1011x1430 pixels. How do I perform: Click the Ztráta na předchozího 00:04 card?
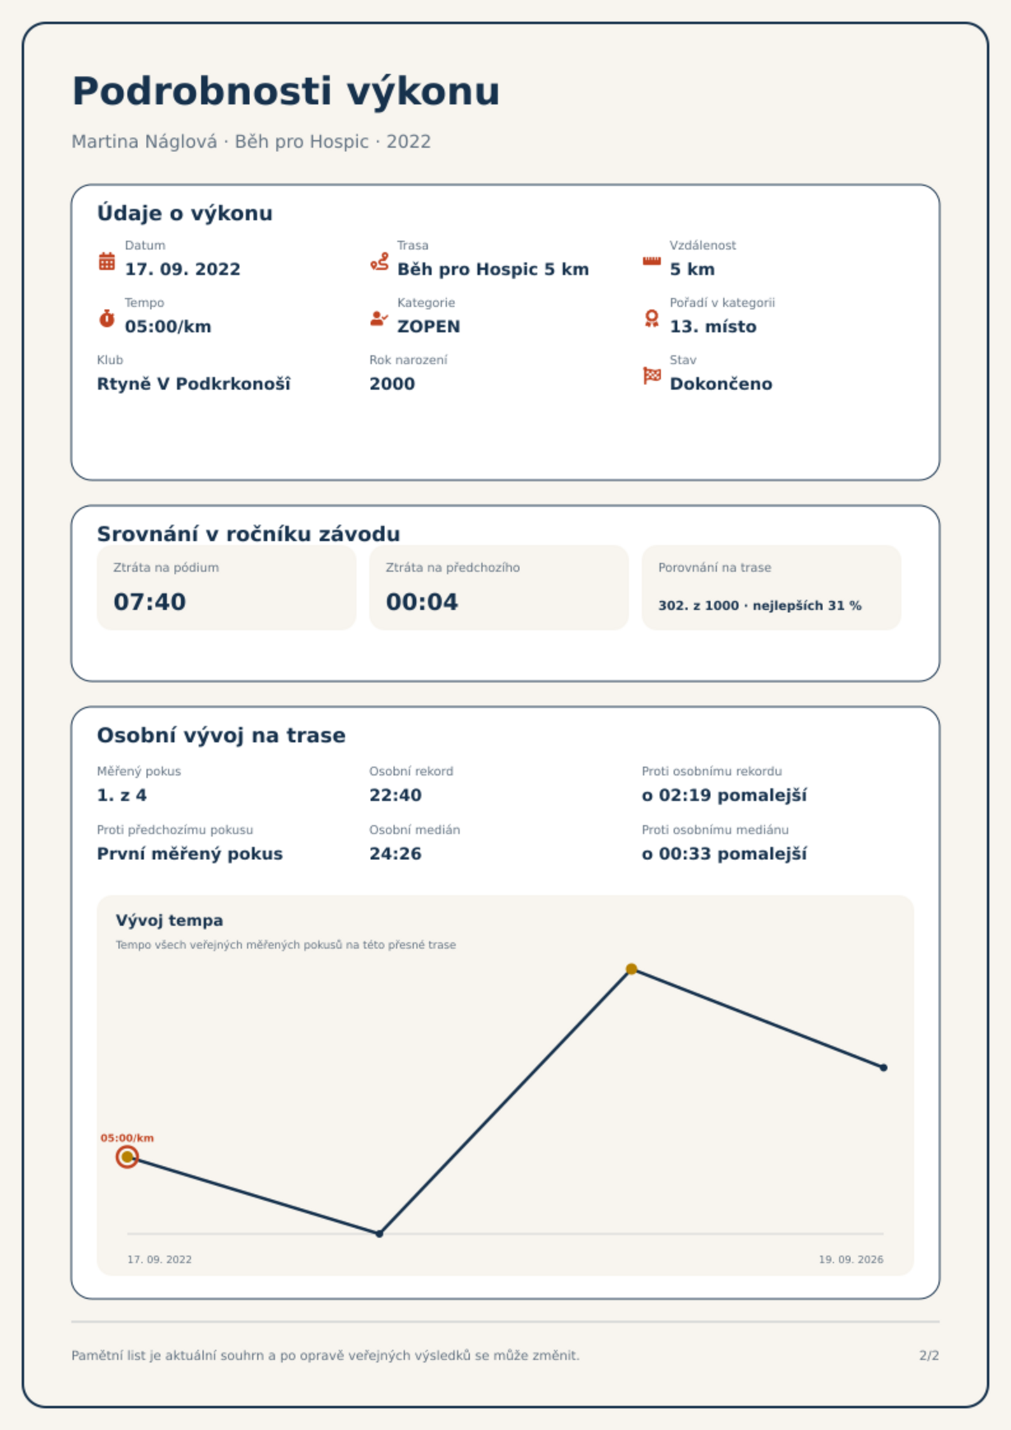tap(499, 588)
